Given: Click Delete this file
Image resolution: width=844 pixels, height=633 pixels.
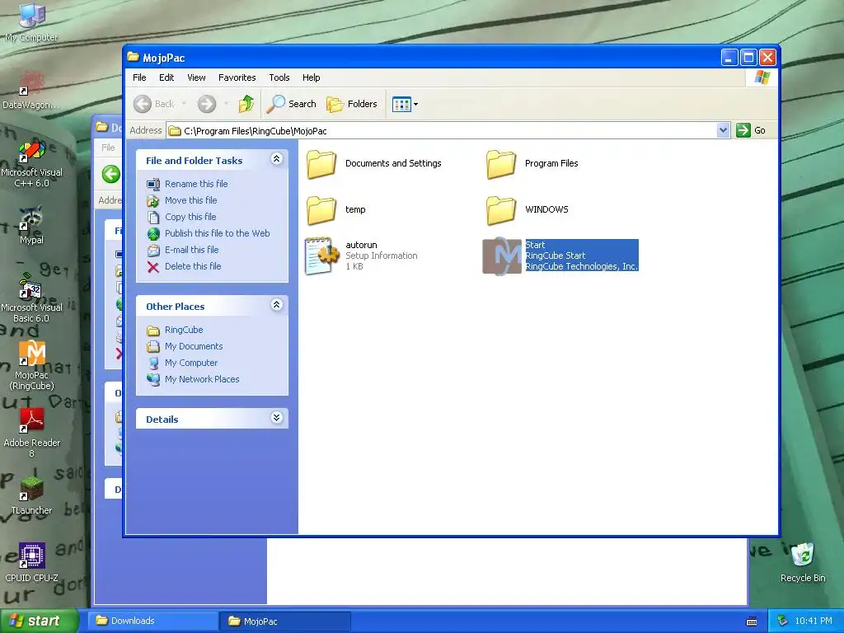Looking at the screenshot, I should pos(193,266).
